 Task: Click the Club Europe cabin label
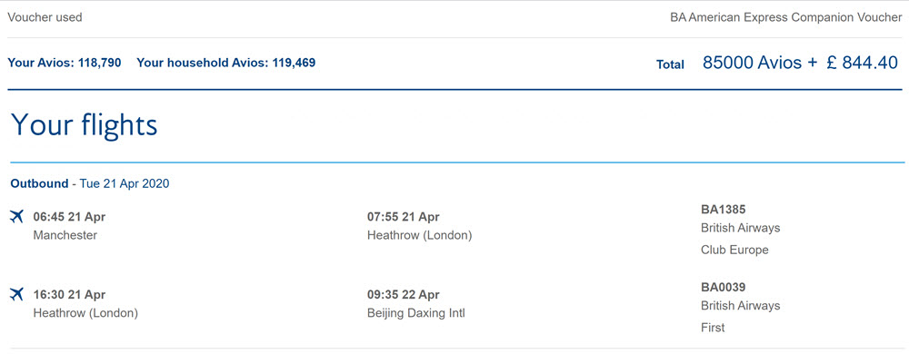[x=734, y=250]
